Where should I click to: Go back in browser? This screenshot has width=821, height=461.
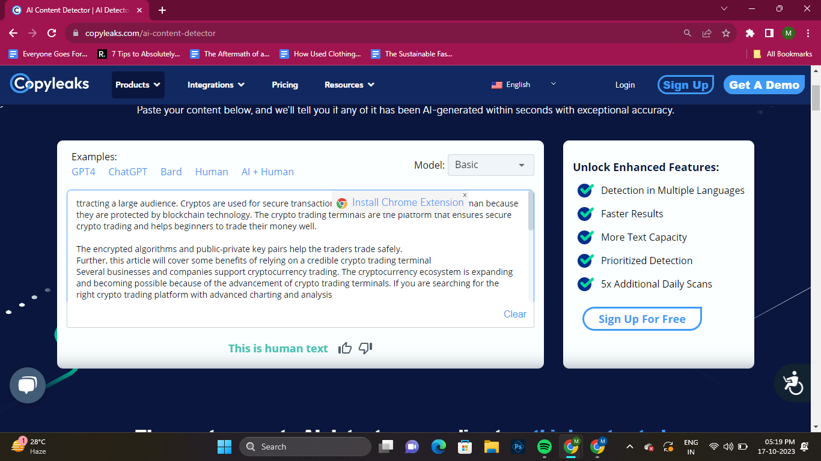pos(13,33)
